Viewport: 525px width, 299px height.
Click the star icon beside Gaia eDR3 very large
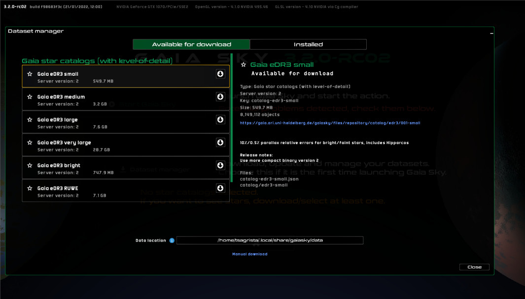(30, 142)
